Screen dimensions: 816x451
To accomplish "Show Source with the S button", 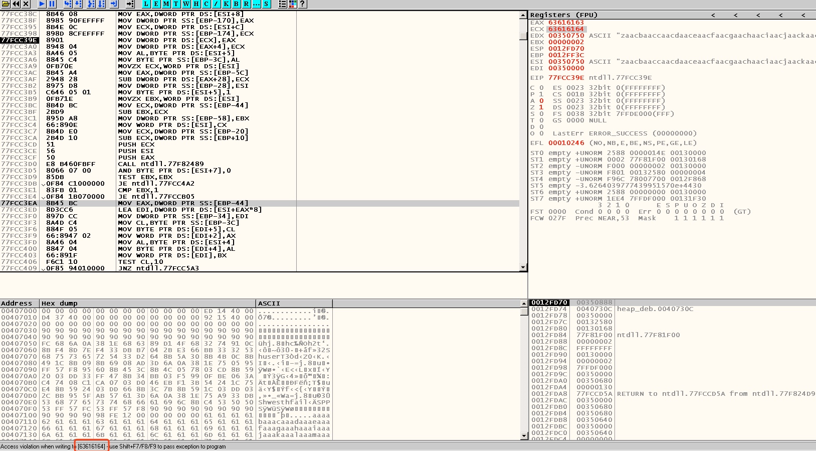I will pyautogui.click(x=266, y=4).
